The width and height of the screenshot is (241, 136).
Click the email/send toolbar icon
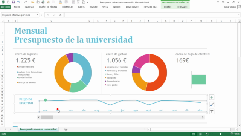point(38,2)
